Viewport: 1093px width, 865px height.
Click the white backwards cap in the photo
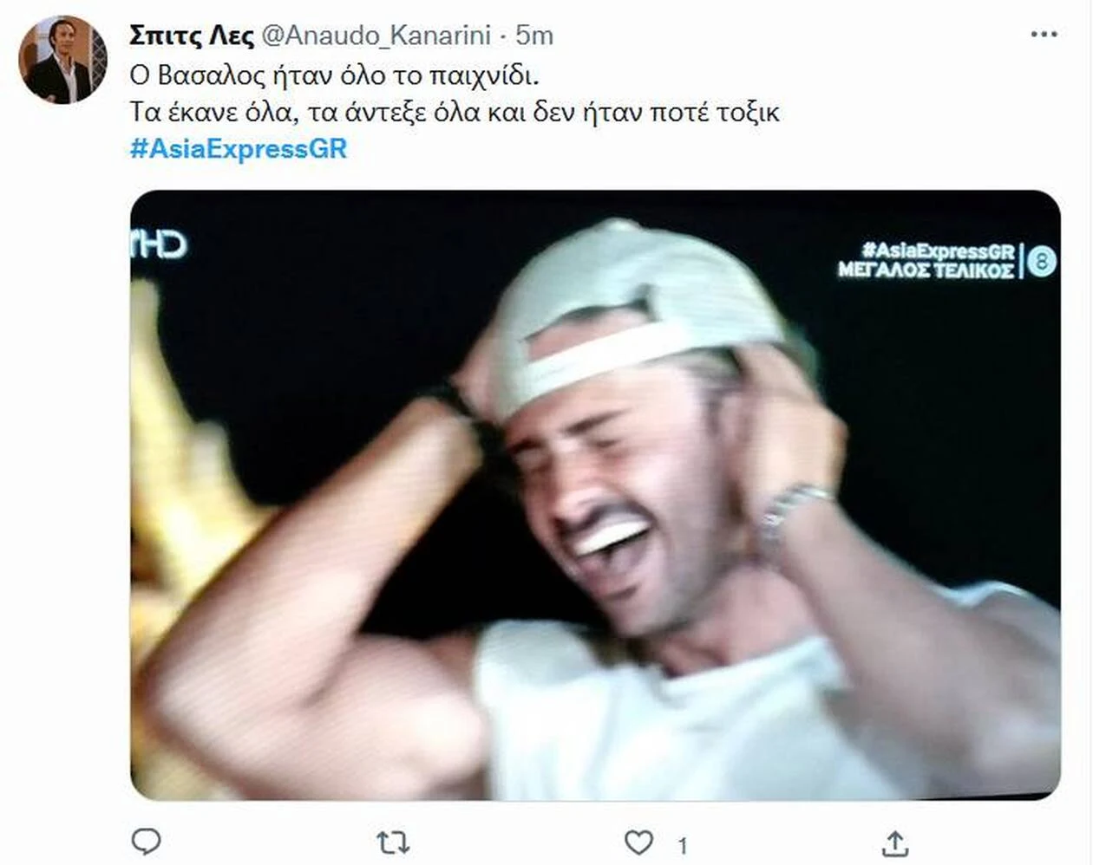(638, 310)
